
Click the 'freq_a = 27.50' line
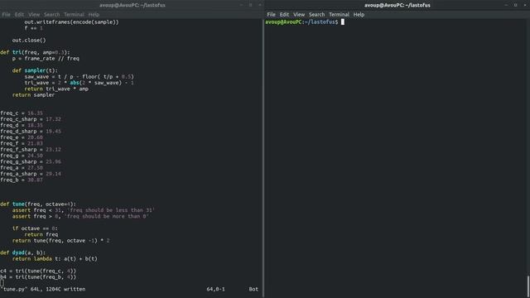click(x=22, y=168)
